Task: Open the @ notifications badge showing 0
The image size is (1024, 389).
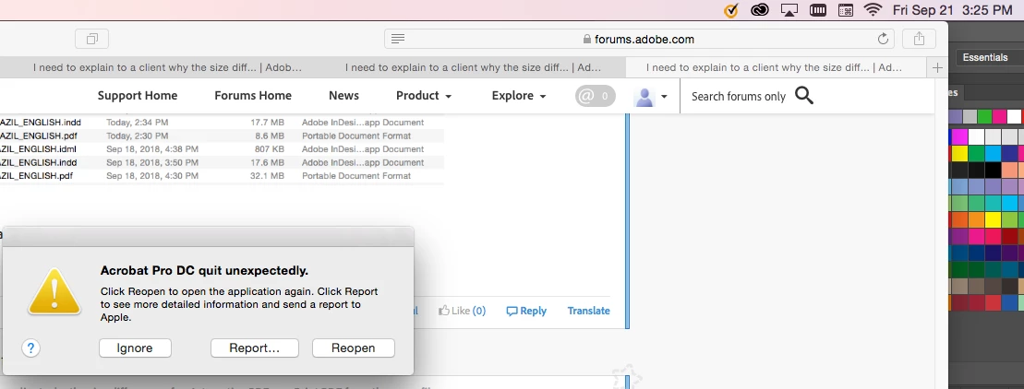Action: click(x=595, y=96)
